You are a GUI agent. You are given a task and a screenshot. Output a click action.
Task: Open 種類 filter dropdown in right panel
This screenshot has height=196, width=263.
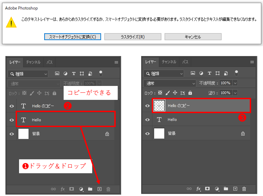coord(164,73)
